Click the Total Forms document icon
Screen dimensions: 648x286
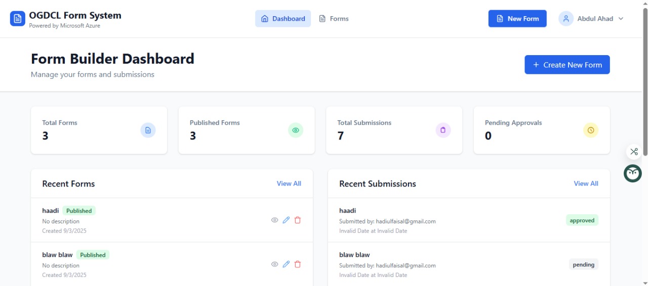click(148, 130)
